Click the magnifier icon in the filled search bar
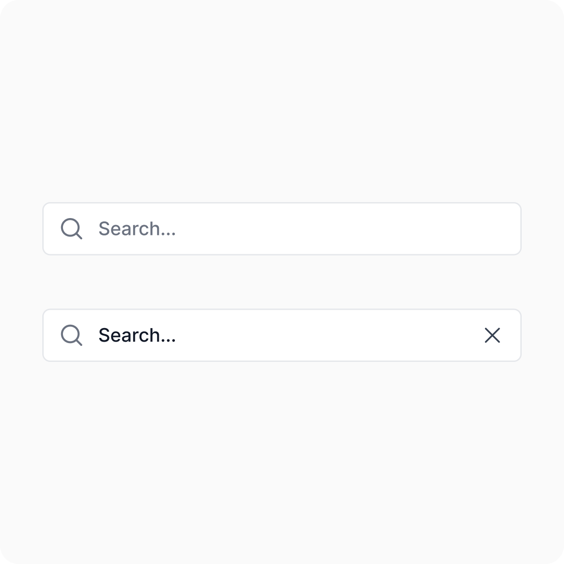Image resolution: width=564 pixels, height=564 pixels. (71, 335)
